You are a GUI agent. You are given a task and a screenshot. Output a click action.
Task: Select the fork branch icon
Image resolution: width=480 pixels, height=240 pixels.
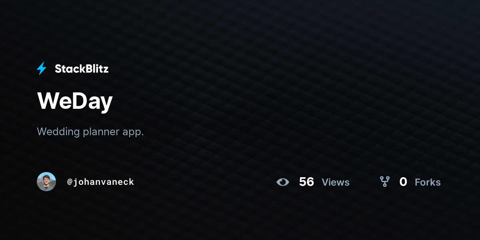385,182
